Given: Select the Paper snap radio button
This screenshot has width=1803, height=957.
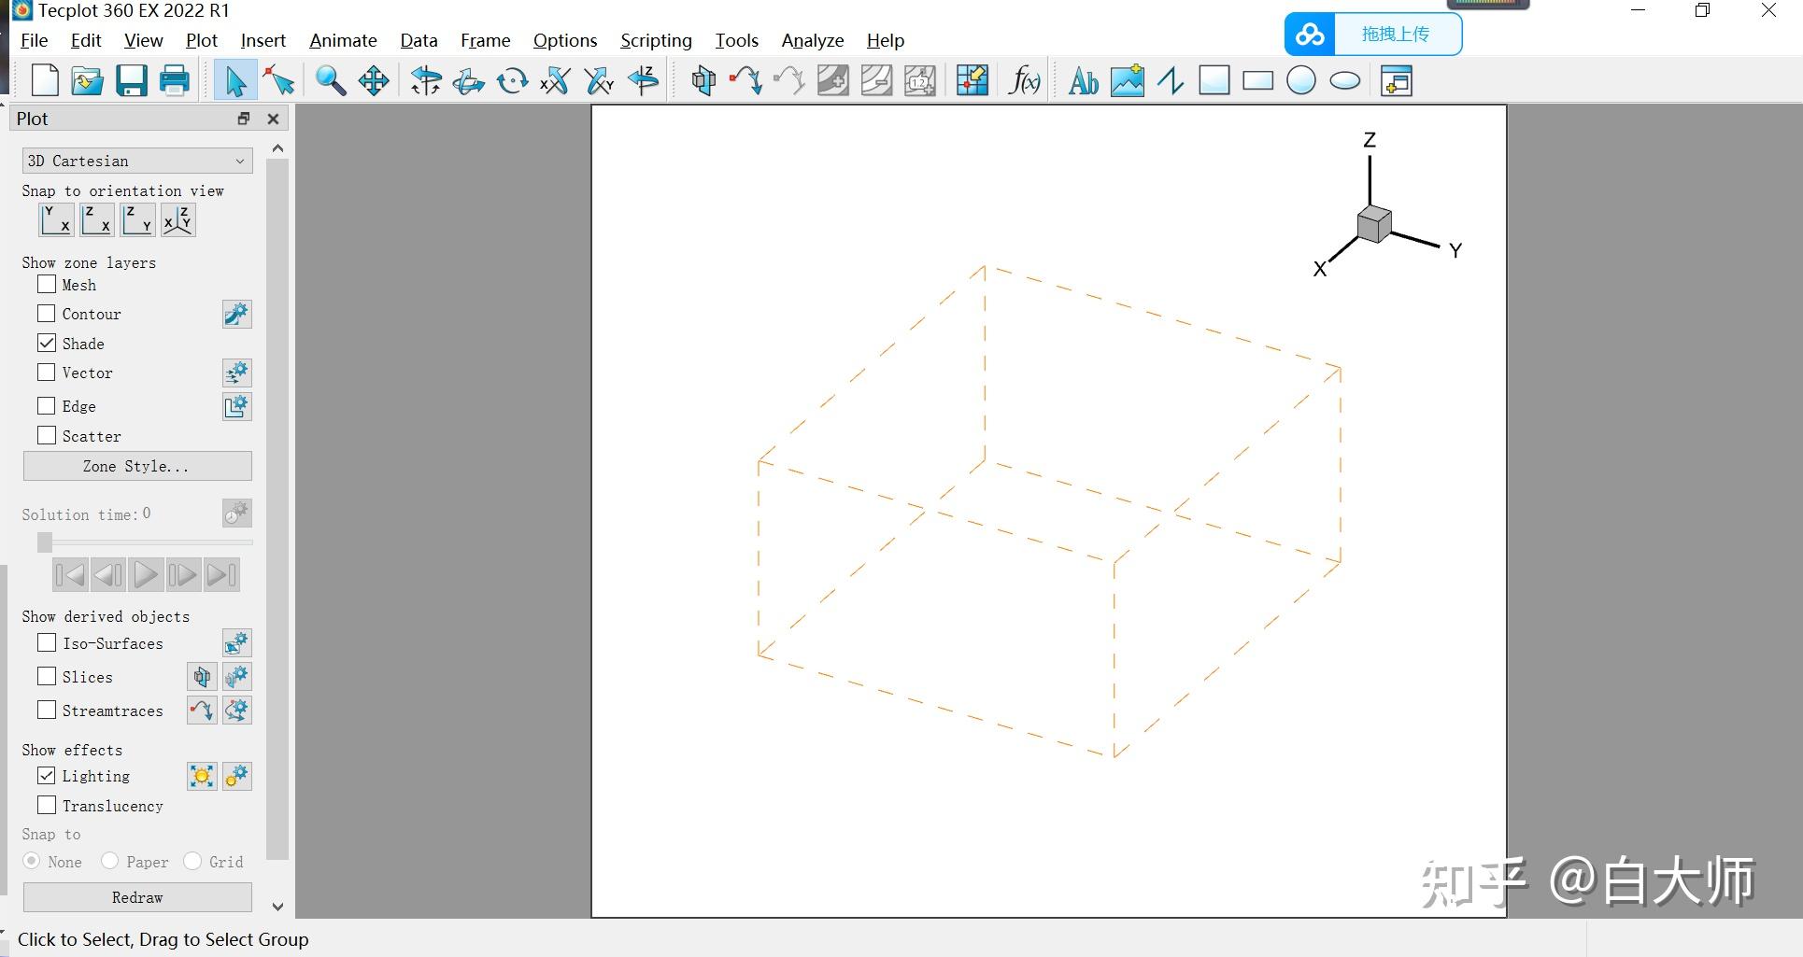Looking at the screenshot, I should (110, 861).
